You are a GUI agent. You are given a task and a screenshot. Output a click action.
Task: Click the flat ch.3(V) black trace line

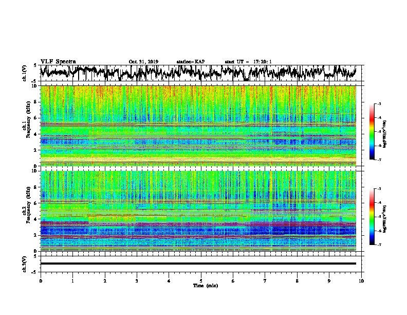click(x=198, y=264)
